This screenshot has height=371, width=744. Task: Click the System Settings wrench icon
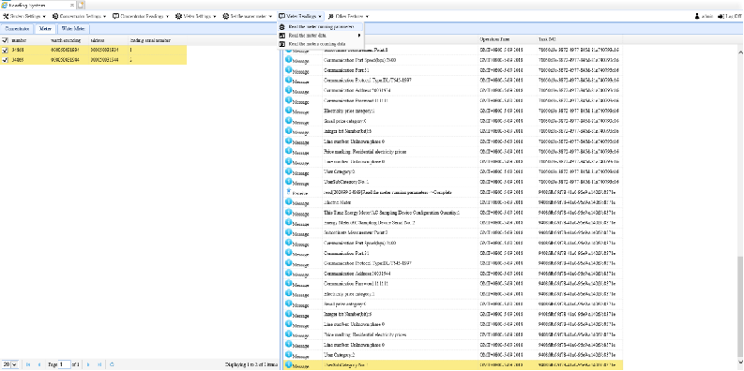6,16
